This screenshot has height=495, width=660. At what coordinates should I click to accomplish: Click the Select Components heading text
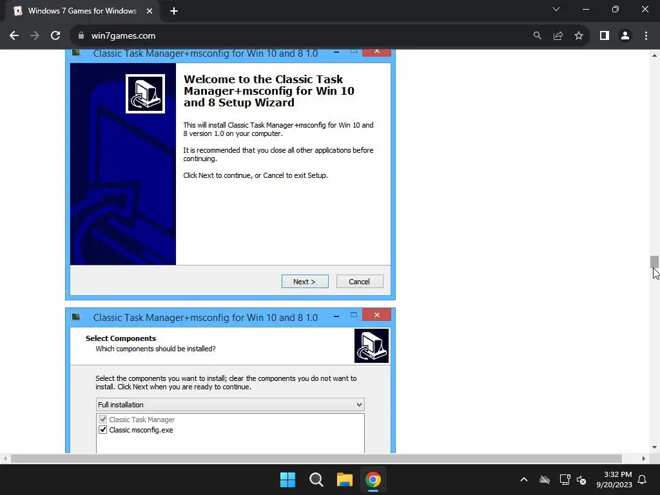click(121, 338)
